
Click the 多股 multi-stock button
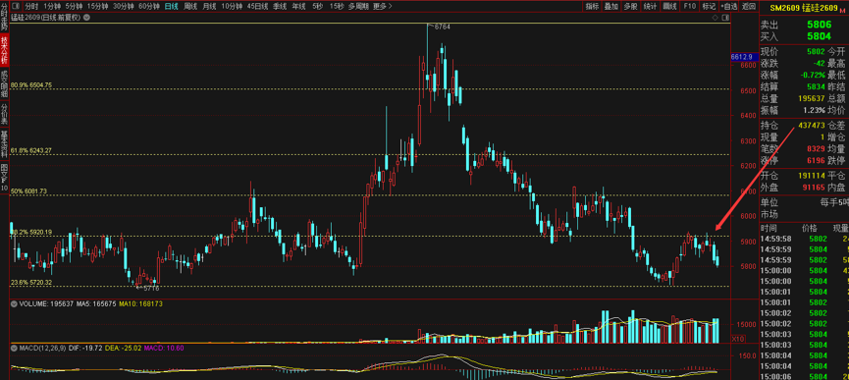point(630,7)
